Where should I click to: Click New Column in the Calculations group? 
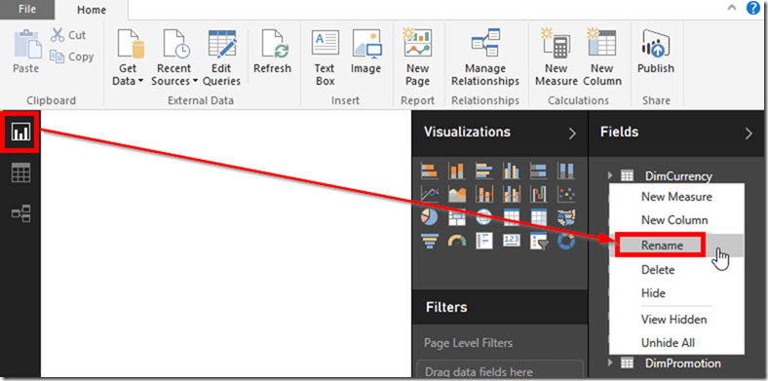pyautogui.click(x=602, y=57)
